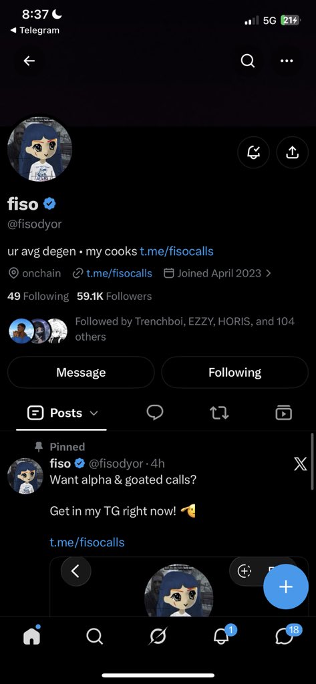
Task: Expand the Posts tab dropdown arrow
Action: point(94,413)
